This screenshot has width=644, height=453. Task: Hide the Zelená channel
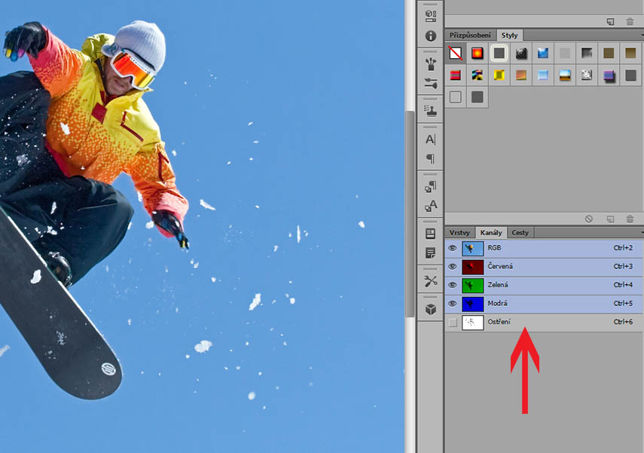pos(453,285)
